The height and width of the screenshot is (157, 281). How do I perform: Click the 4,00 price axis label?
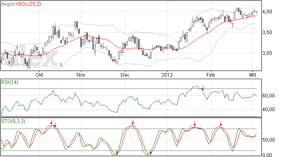pos(267,12)
